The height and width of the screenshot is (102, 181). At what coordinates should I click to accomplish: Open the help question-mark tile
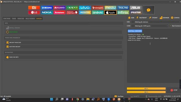tap(148, 10)
